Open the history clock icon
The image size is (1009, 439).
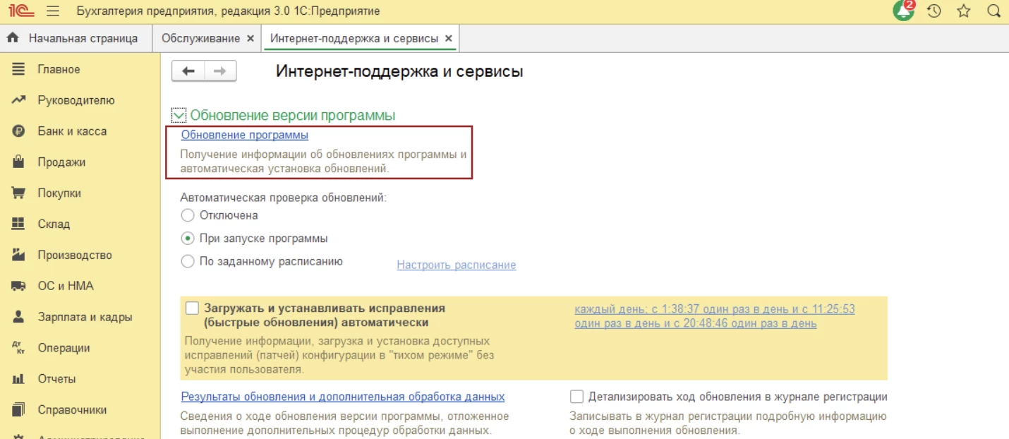(x=934, y=11)
